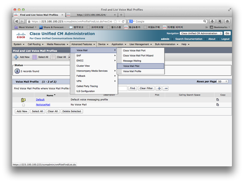Screen dimensions: 244x183
Task: Click the Select All grid icon
Action: (34, 57)
